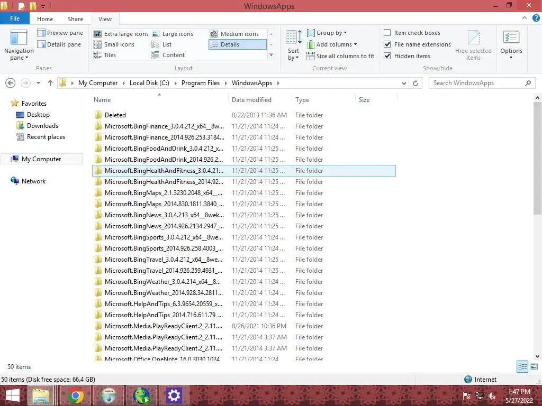Switch to the Home ribbon tab

tap(45, 19)
